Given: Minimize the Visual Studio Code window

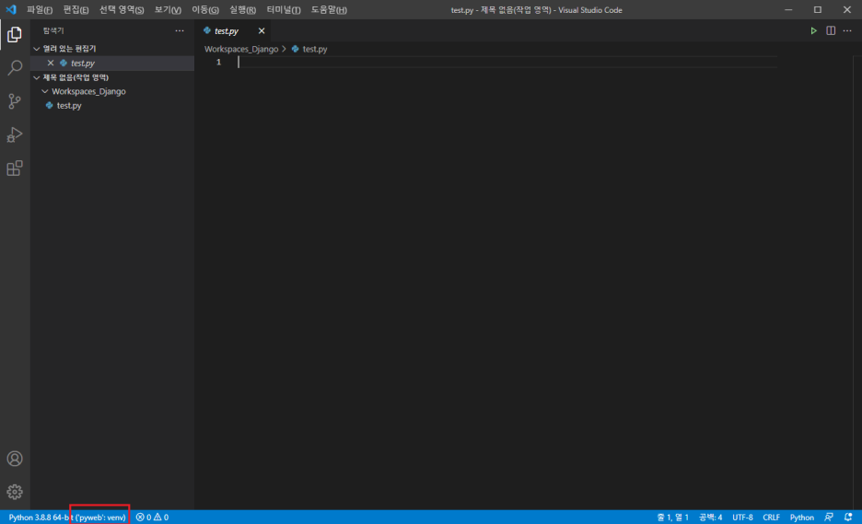Looking at the screenshot, I should pos(788,10).
